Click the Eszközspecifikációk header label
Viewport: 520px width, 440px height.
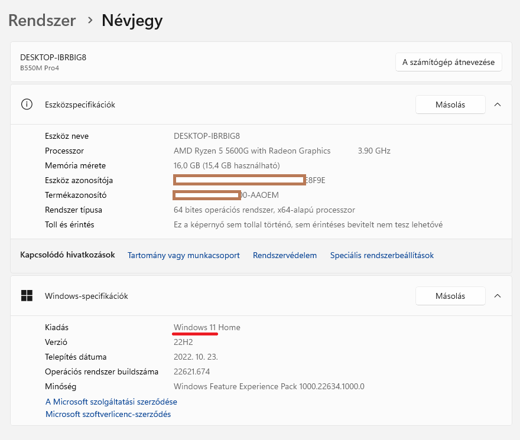pos(80,105)
